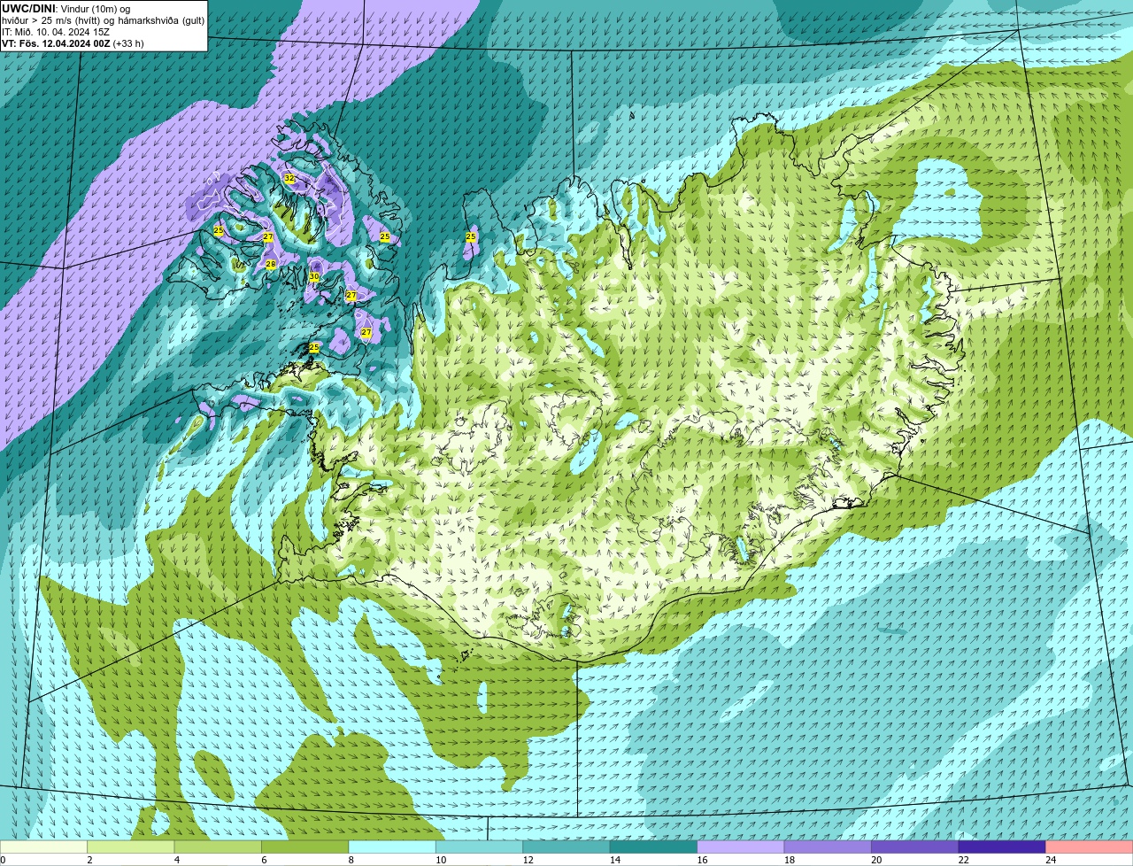Click the "IT: Mið. 10. 04. 2024 15Z" line
The height and width of the screenshot is (866, 1133).
56,32
